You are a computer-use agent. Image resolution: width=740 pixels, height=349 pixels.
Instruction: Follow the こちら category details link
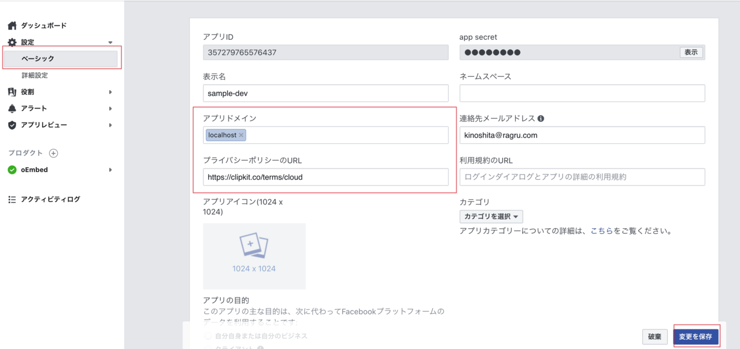(x=601, y=231)
